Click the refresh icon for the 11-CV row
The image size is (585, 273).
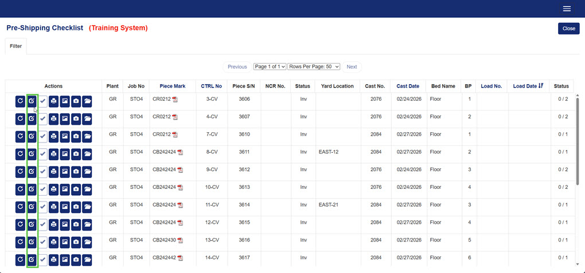20,207
